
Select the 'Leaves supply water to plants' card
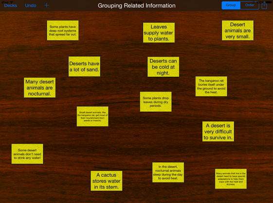(x=159, y=33)
